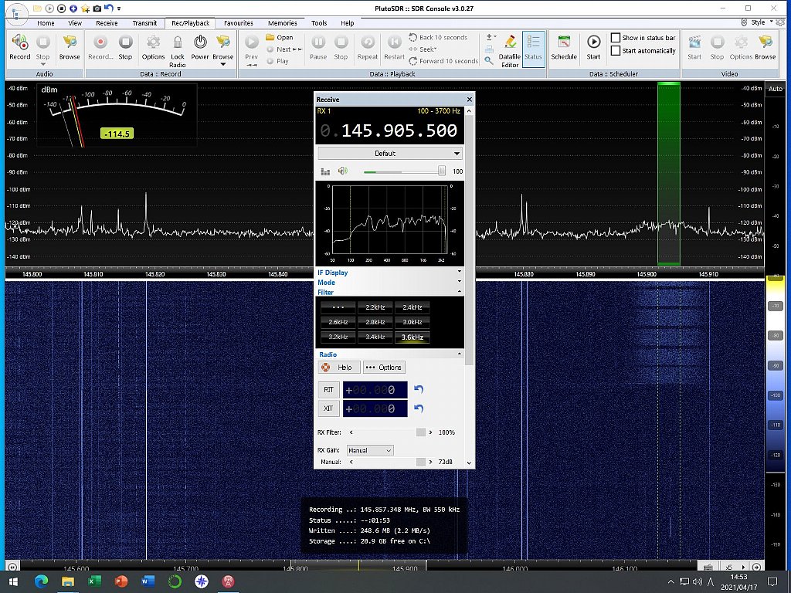This screenshot has height=593, width=791.
Task: Start video capture in the Video group
Action: [694, 47]
